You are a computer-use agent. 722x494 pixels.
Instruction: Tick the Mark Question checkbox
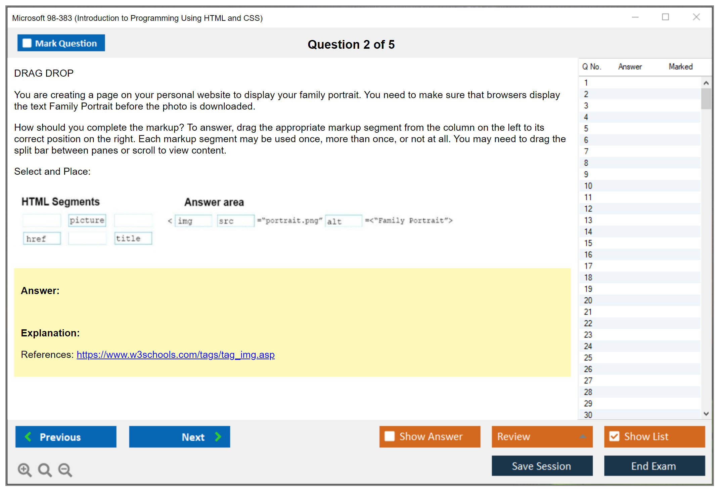(27, 43)
